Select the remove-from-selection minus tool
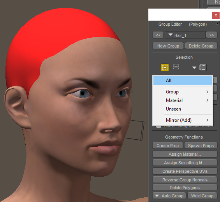Viewport: 220px width, 202px height. coord(176,67)
